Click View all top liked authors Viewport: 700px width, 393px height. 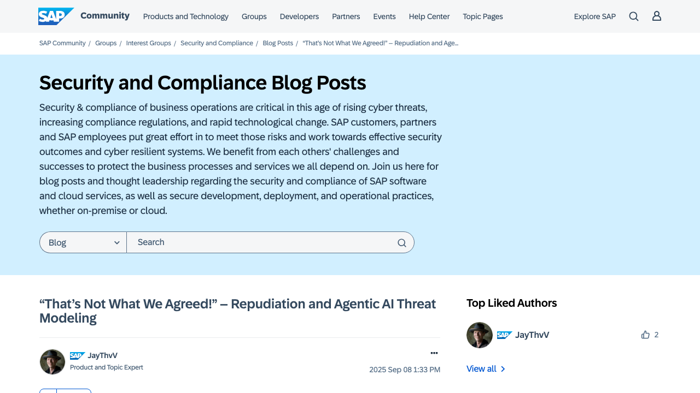coord(486,369)
